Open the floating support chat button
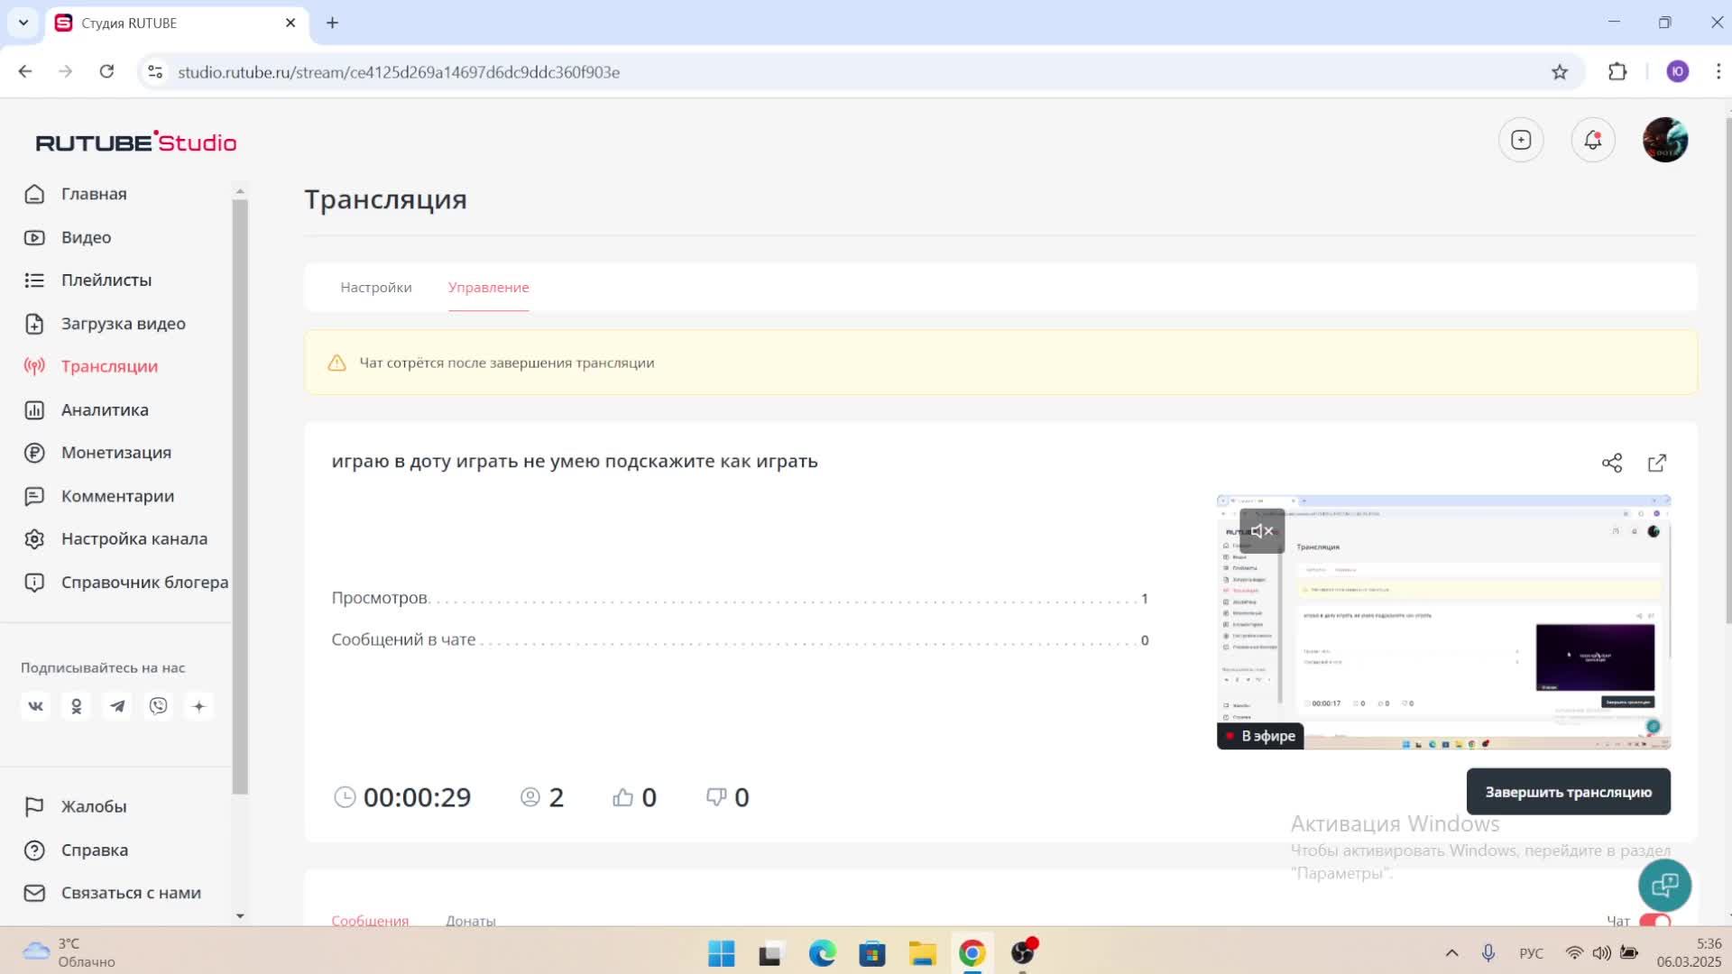 [x=1664, y=886]
